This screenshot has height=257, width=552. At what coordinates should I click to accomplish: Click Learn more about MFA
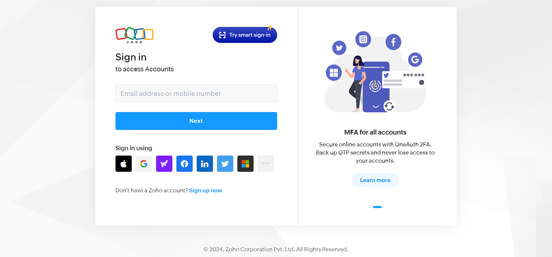[375, 180]
